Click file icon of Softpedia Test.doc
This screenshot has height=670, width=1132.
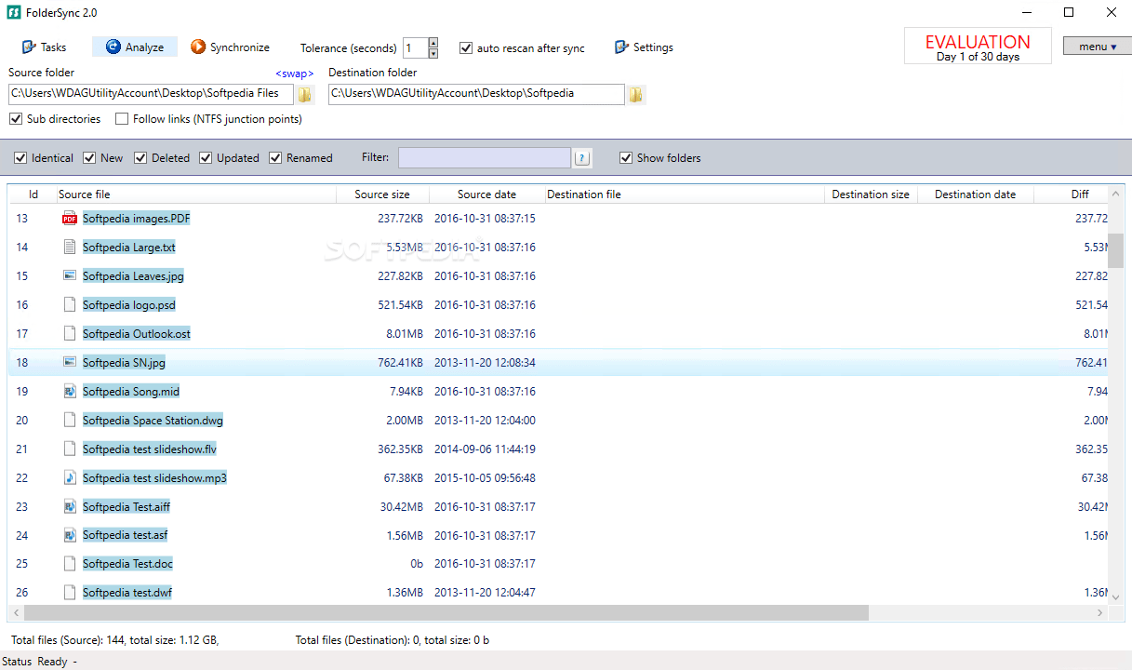click(70, 564)
